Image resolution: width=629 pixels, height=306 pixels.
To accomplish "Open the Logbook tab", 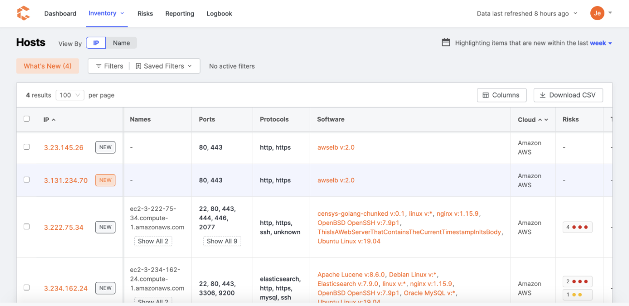I will 219,14.
